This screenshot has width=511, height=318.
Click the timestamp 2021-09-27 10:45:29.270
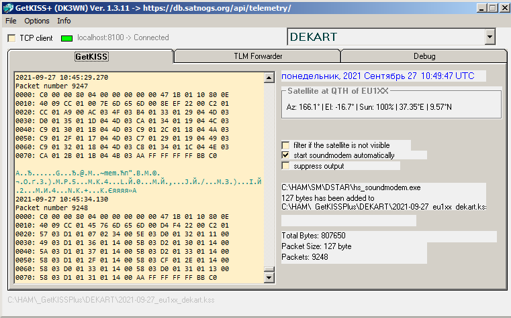click(x=62, y=77)
